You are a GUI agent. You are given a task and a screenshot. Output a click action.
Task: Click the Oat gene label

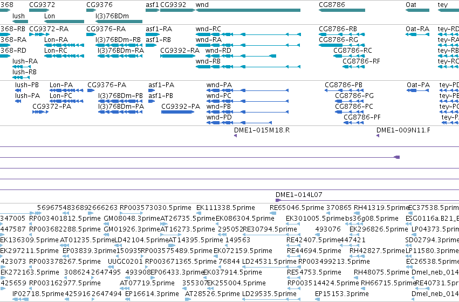tap(410, 5)
